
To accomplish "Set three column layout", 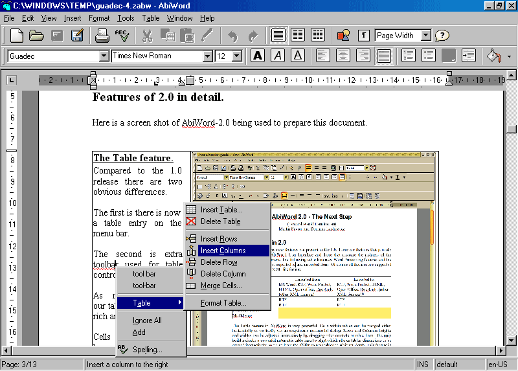I will point(318,36).
